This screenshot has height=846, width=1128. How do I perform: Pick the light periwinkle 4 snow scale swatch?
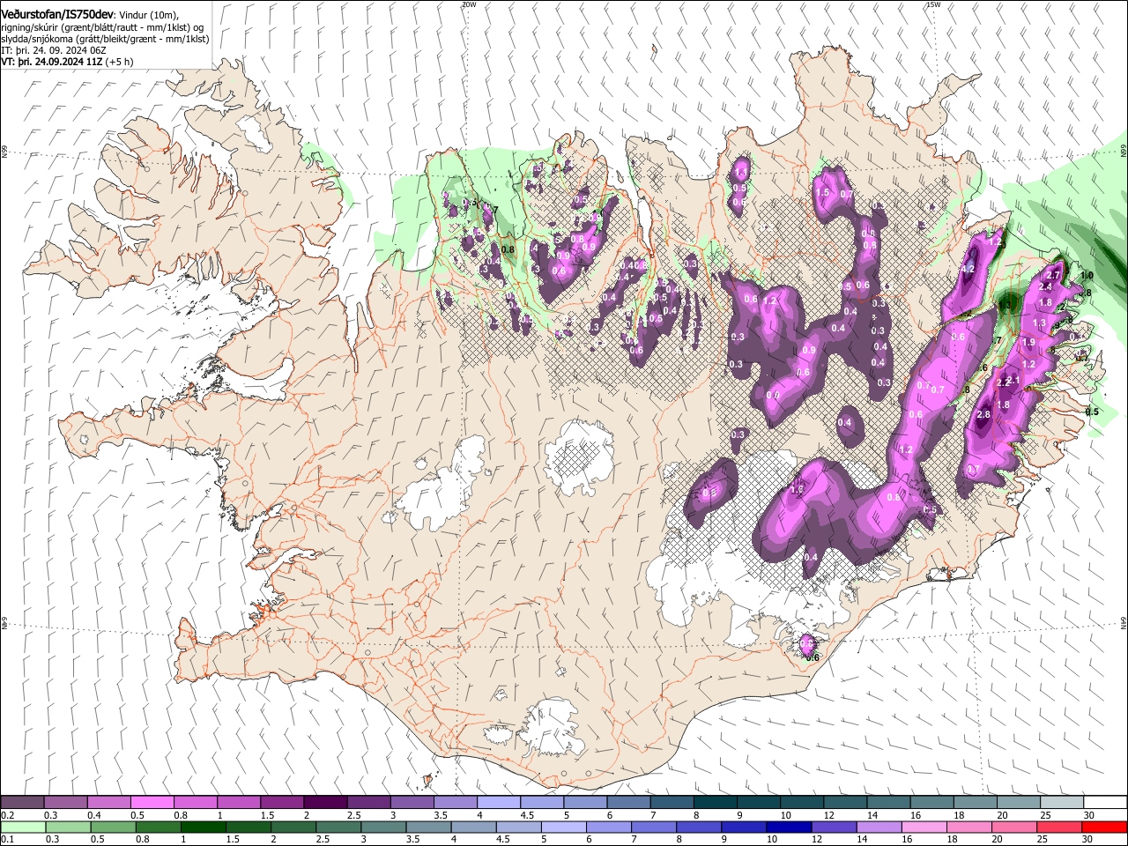498,803
